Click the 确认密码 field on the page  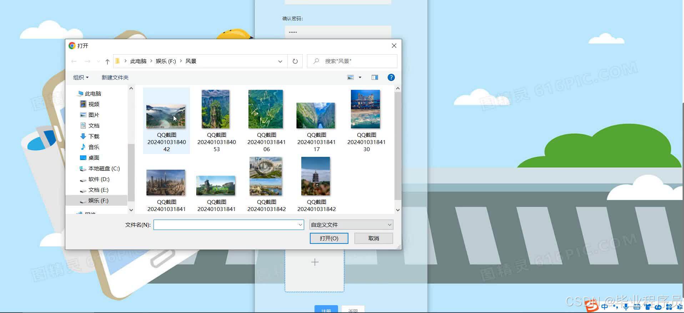(x=338, y=32)
